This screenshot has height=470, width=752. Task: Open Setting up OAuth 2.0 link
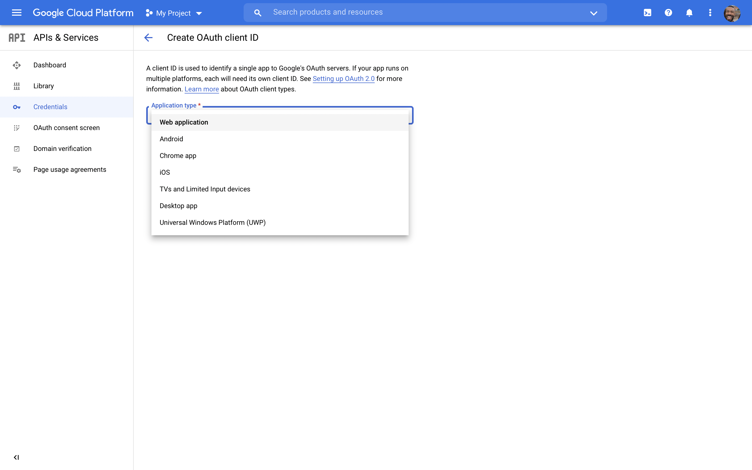coord(343,79)
